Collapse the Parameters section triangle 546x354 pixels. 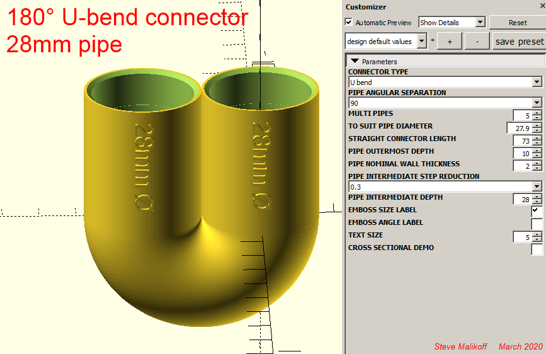[355, 62]
